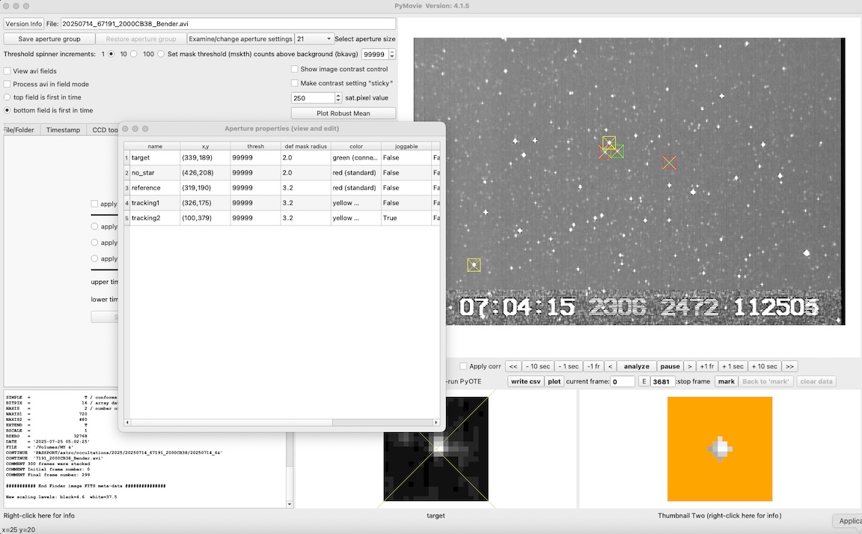Click the yellow tracking2 aperture box on image
The width and height of the screenshot is (862, 534).
tap(474, 265)
